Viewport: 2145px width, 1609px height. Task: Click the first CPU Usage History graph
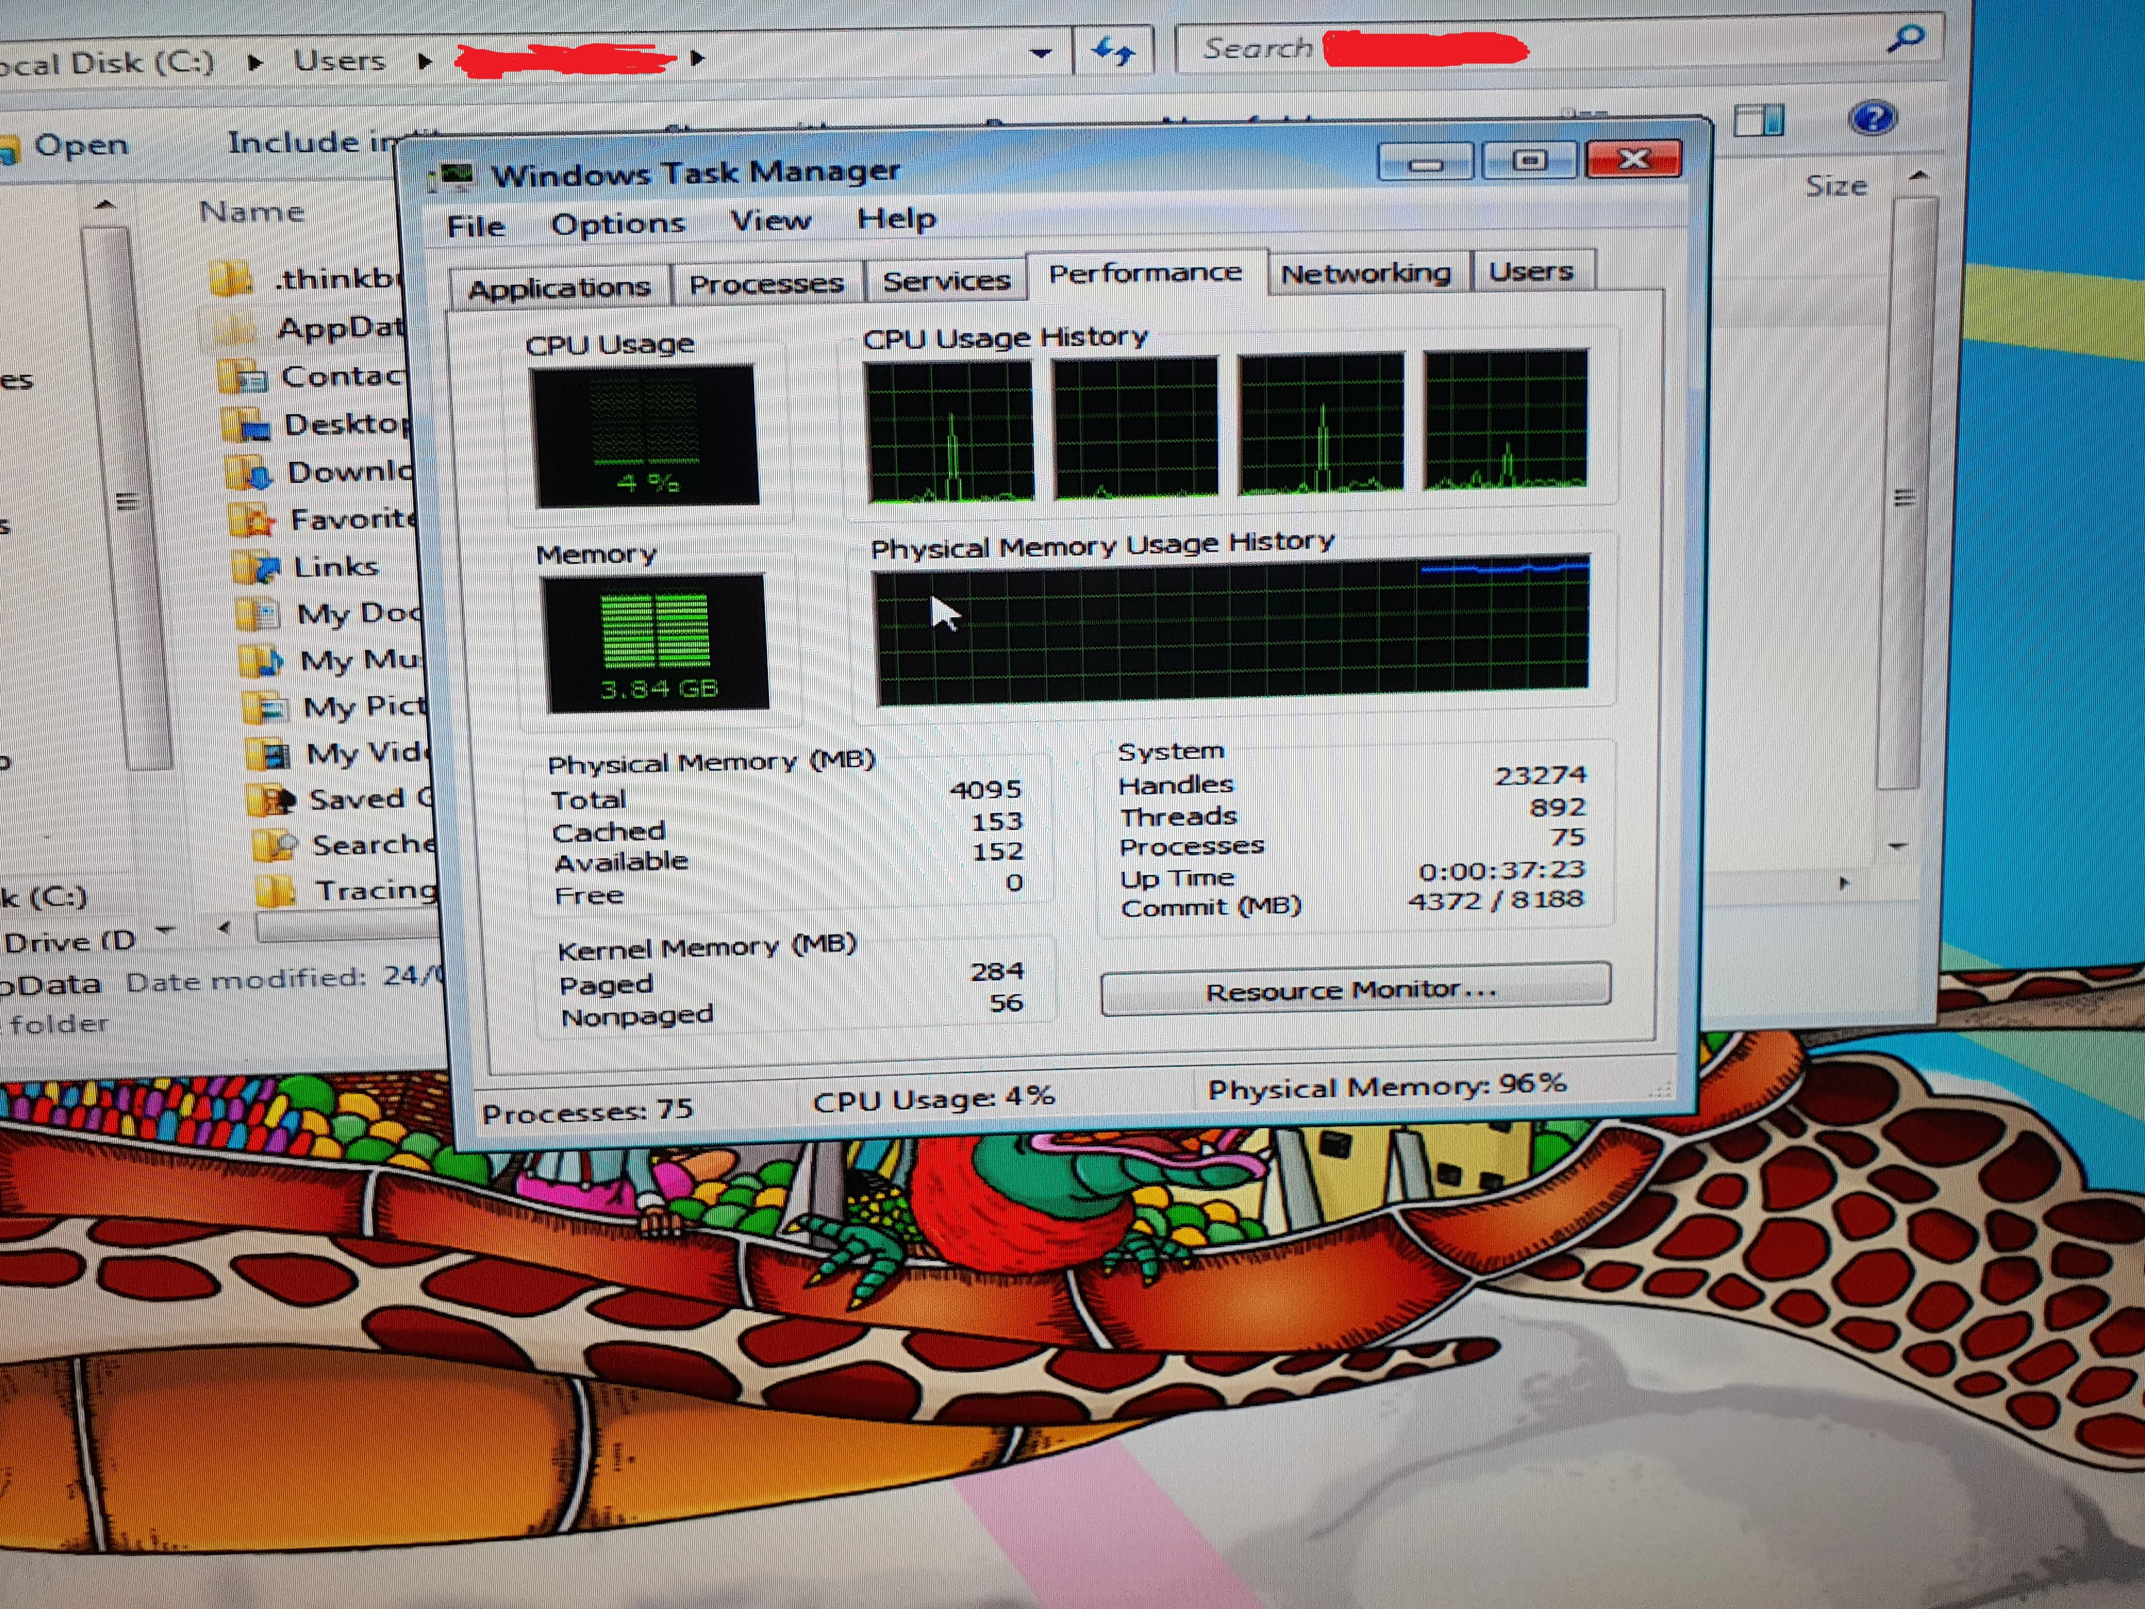[x=950, y=432]
